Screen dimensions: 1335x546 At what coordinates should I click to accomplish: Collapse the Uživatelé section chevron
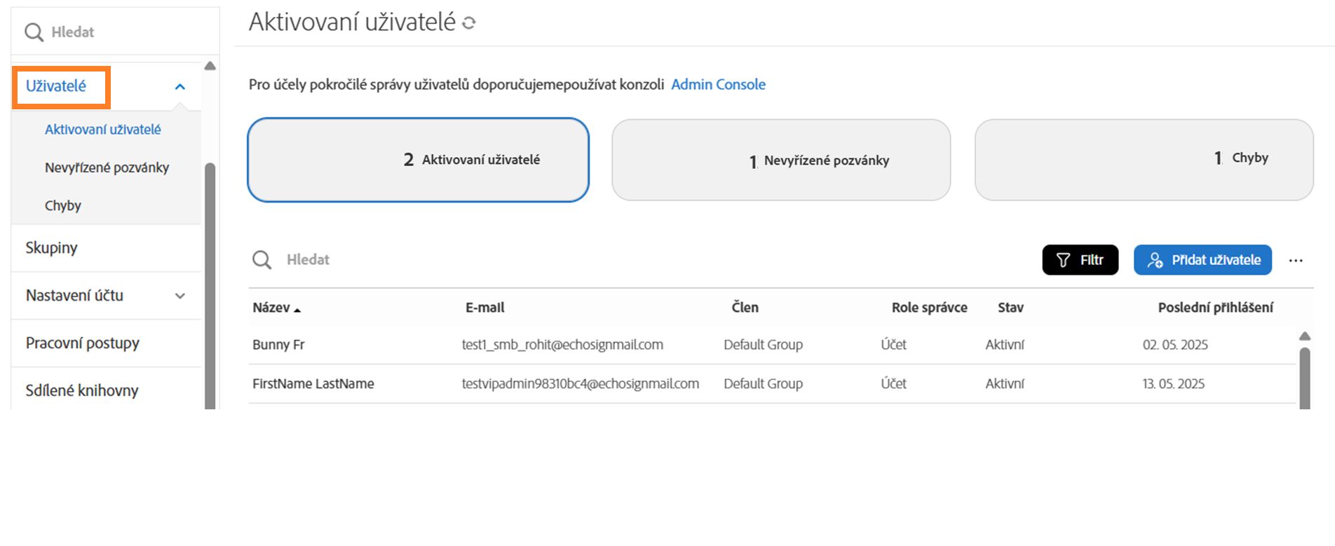click(180, 87)
